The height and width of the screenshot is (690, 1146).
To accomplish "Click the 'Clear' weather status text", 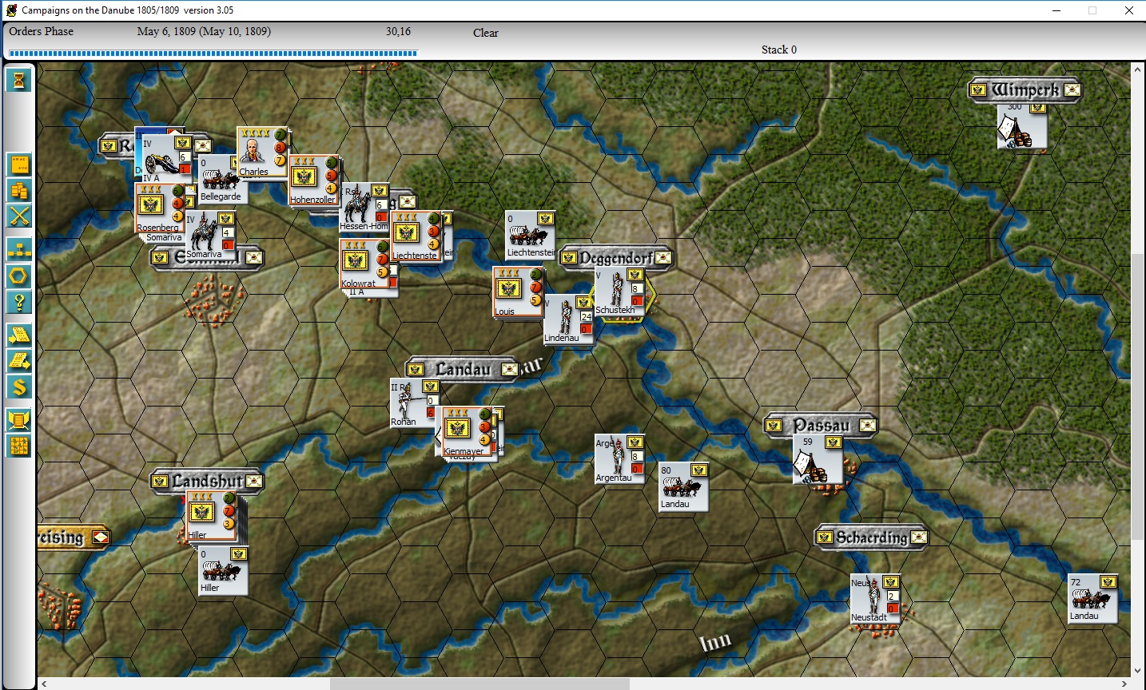I will [x=485, y=33].
